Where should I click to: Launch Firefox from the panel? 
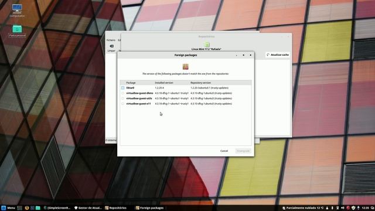[x=26, y=208]
